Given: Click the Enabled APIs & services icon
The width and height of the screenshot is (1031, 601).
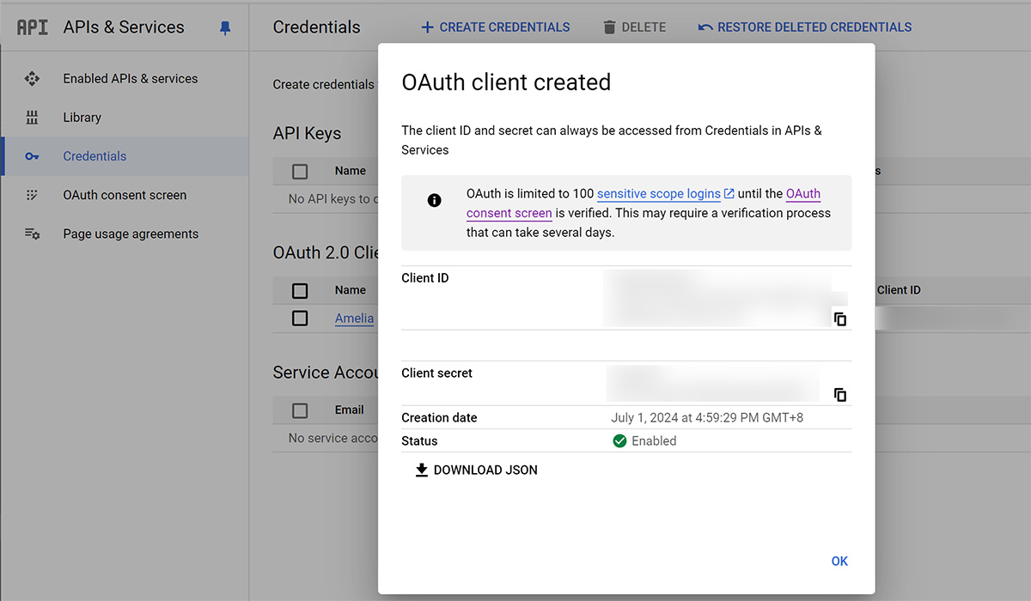Looking at the screenshot, I should [32, 78].
